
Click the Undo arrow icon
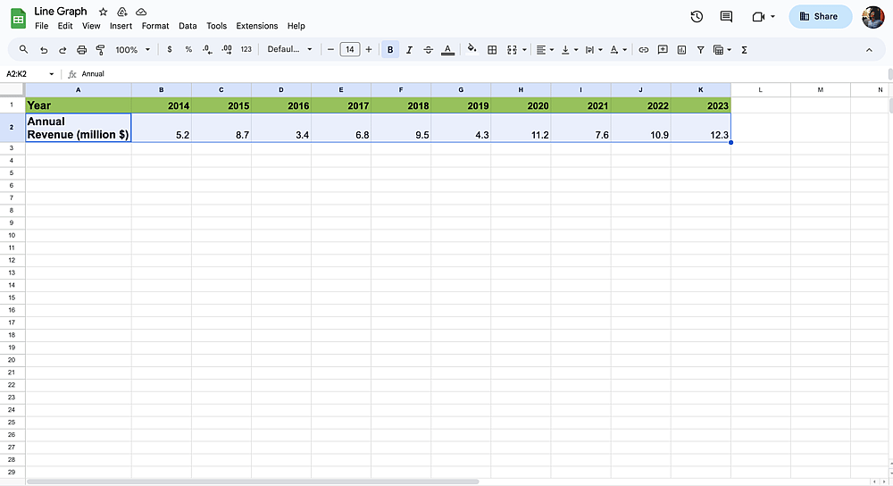click(44, 50)
